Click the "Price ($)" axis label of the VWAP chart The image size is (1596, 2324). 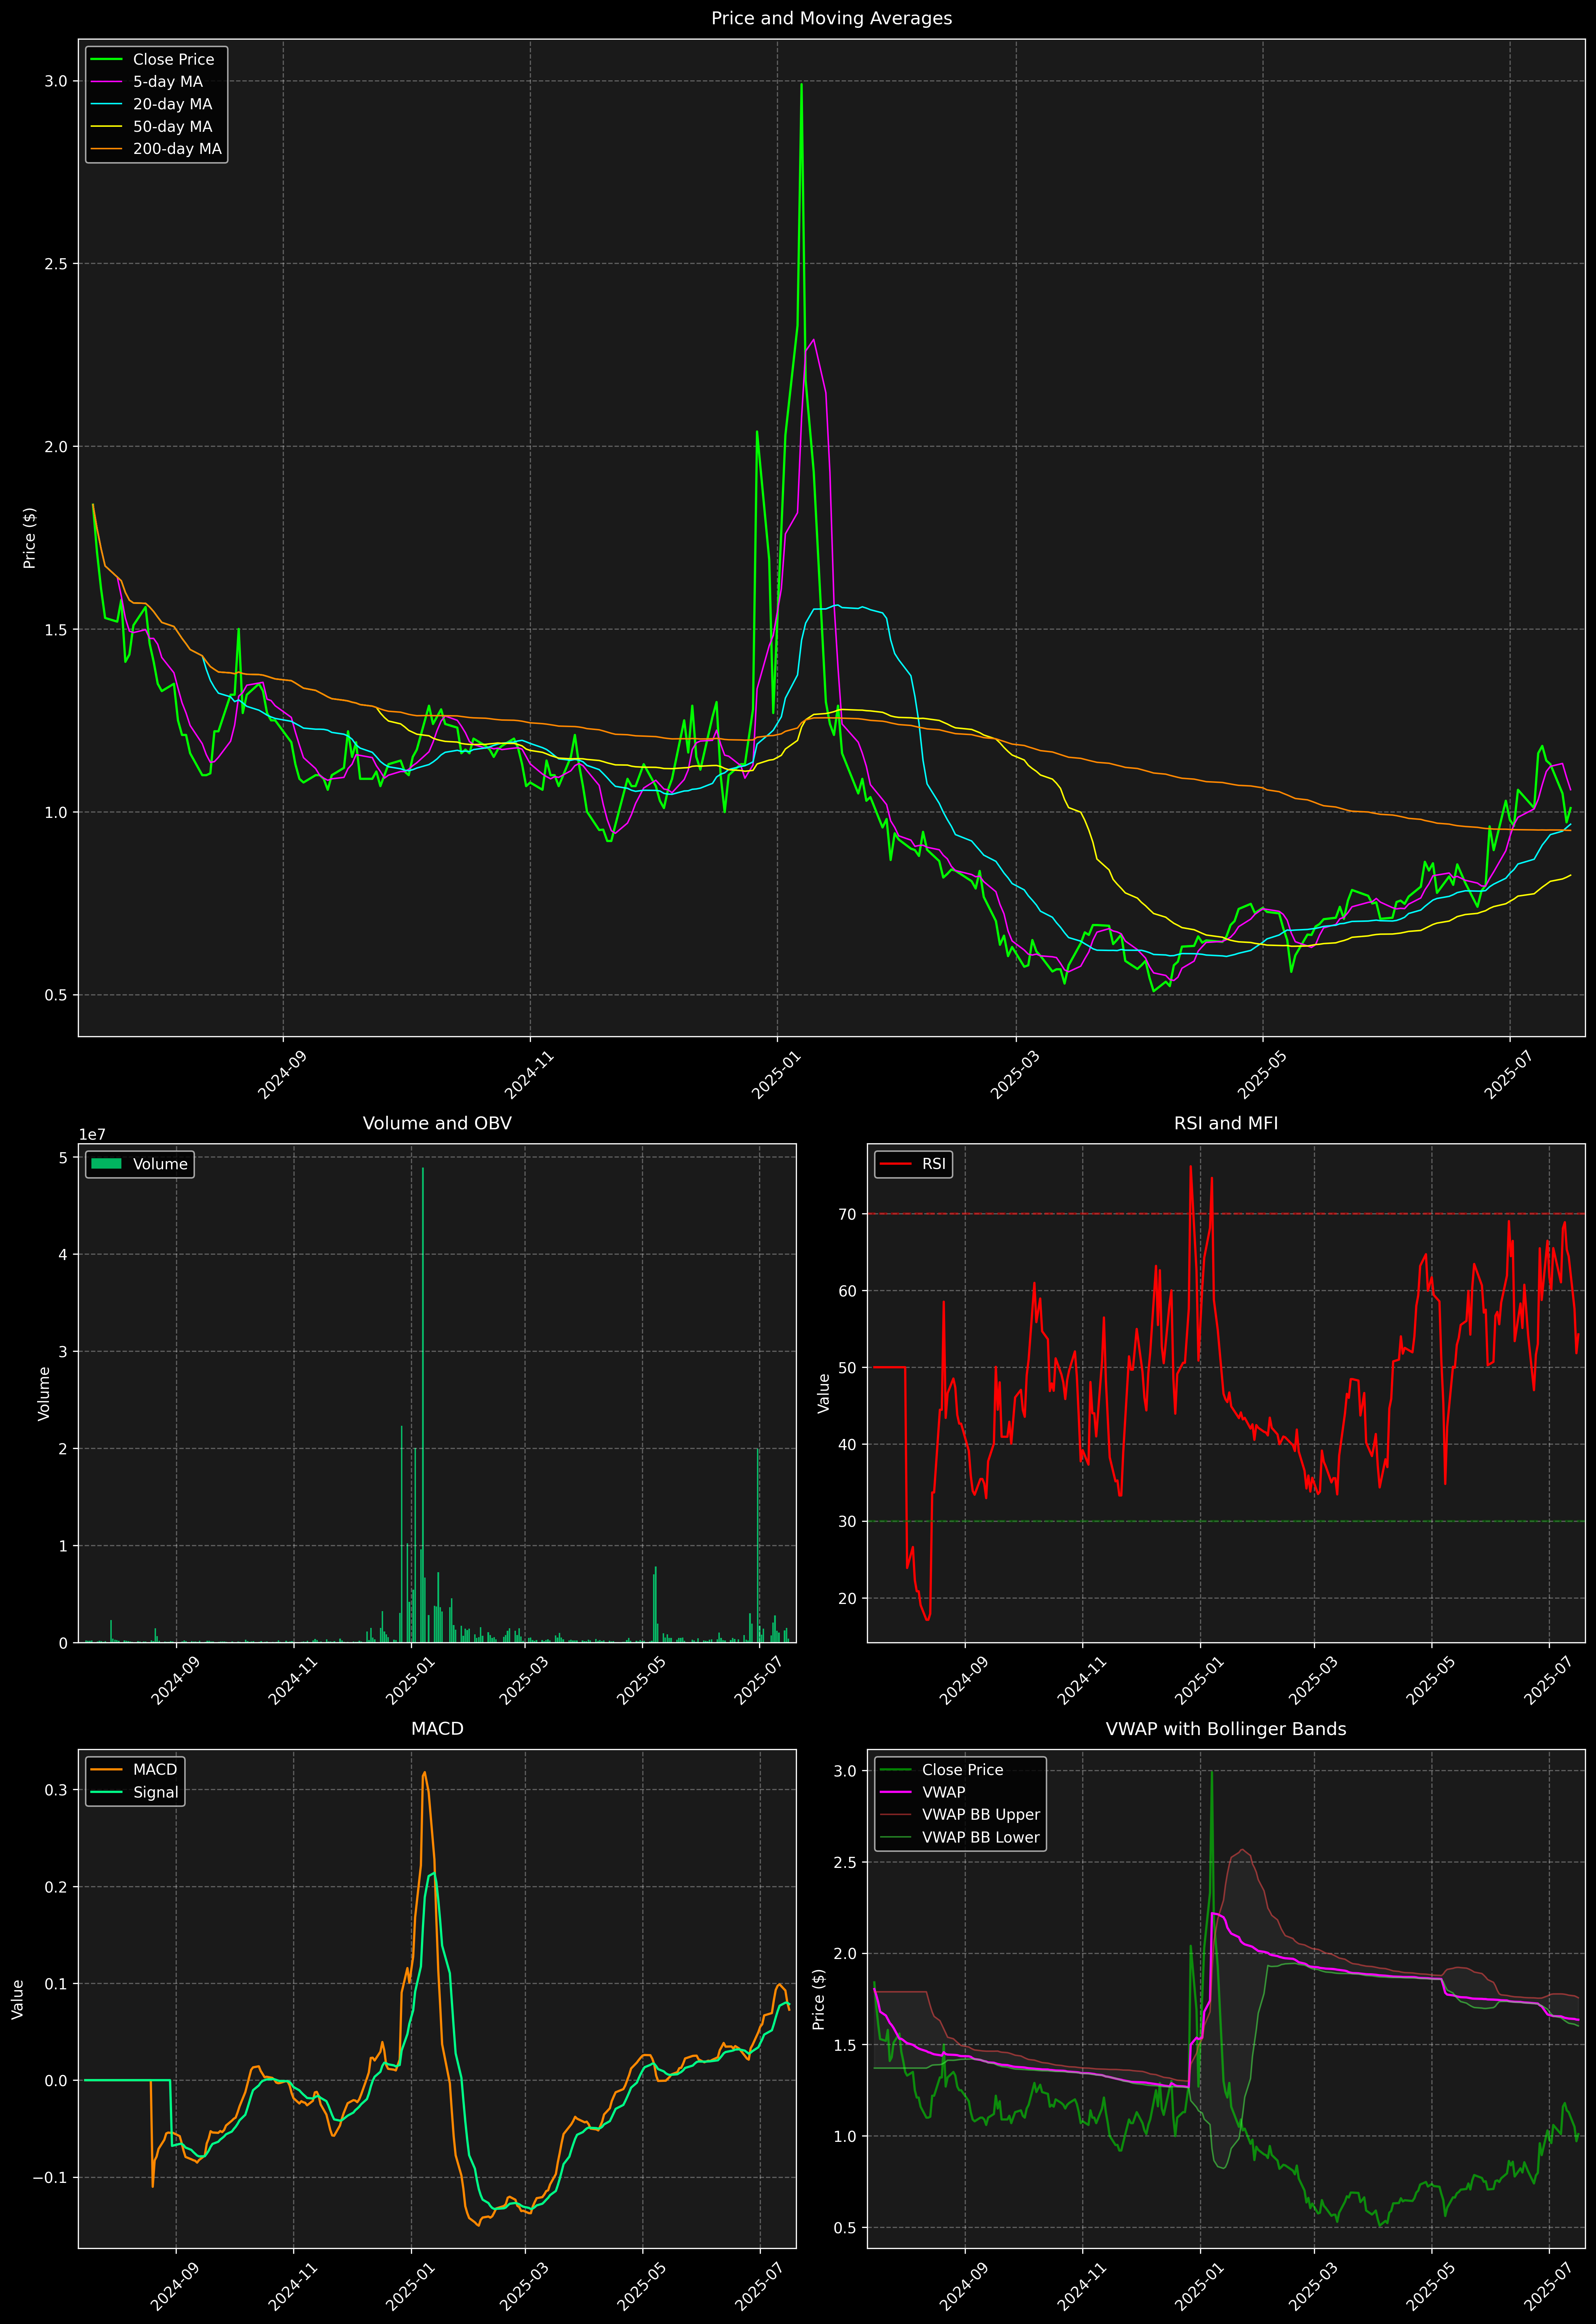(819, 1999)
